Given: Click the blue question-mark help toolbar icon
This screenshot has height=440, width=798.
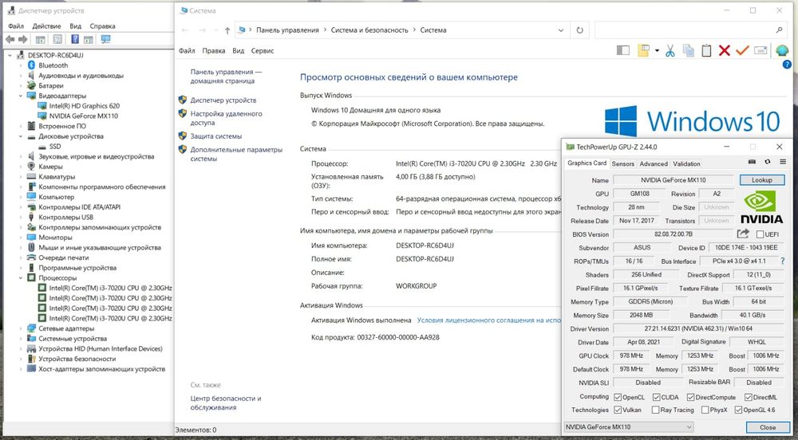Looking at the screenshot, I should pyautogui.click(x=75, y=39).
